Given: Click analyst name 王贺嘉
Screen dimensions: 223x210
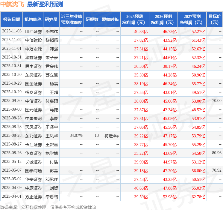Looking at the screenshot, I should coord(51,145).
